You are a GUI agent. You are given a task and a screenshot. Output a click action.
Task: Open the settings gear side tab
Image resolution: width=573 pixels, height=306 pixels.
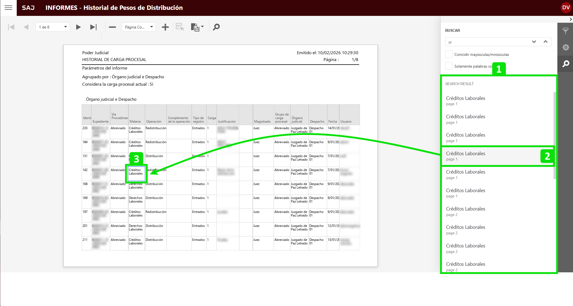point(566,47)
